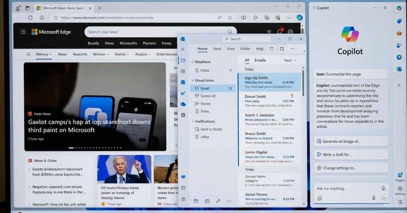
Task: Toggle the Outlook hamburger navigation menu
Action: click(183, 49)
